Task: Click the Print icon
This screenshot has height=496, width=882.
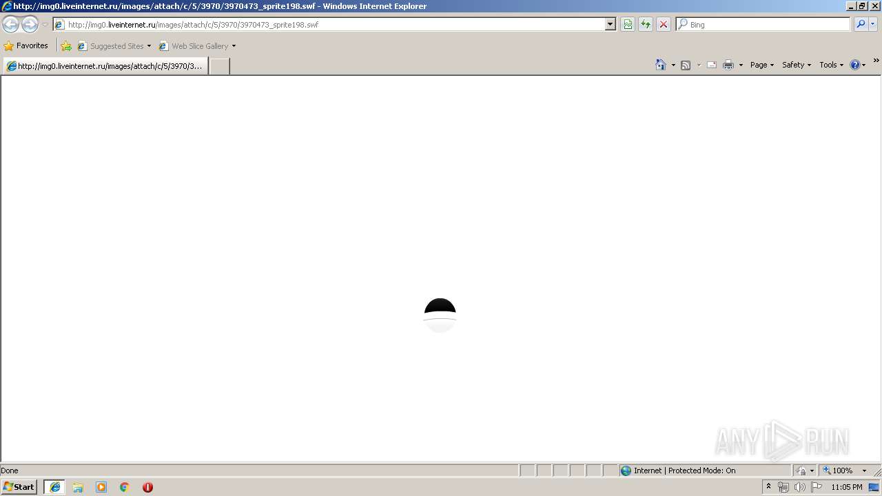Action: point(728,65)
